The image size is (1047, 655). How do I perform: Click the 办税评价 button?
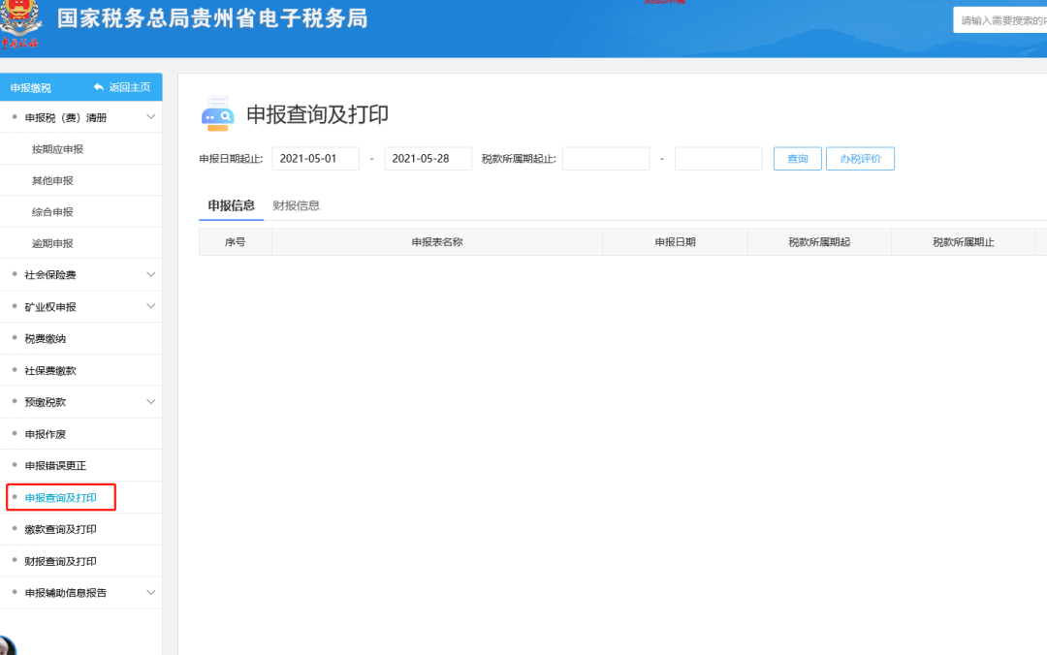(x=860, y=158)
